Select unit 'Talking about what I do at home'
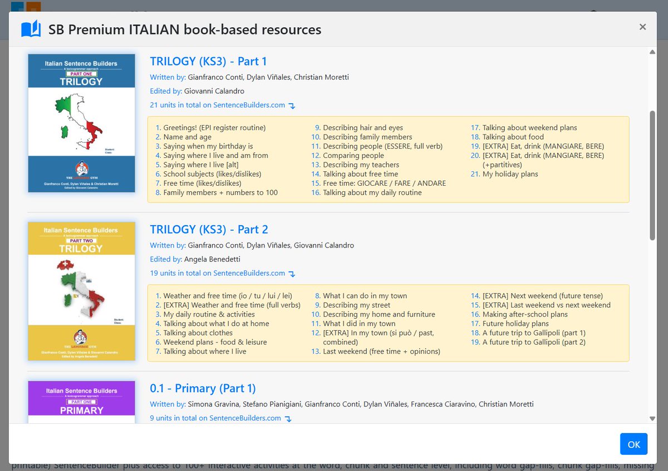668x471 pixels. point(216,324)
